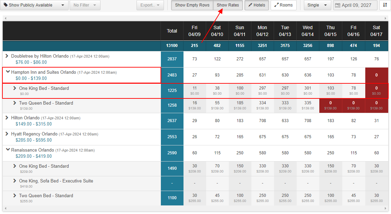Click the sort order arrows icon
Screen dimensions: 391x214
point(385,5)
